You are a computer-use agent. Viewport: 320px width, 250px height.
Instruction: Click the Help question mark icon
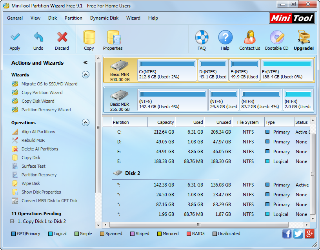[x=225, y=37]
